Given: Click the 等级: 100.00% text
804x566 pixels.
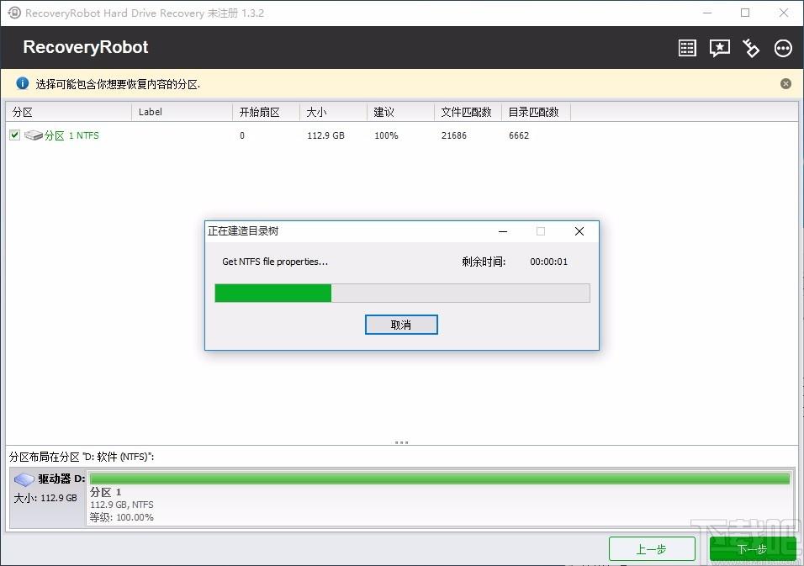Looking at the screenshot, I should tap(121, 517).
